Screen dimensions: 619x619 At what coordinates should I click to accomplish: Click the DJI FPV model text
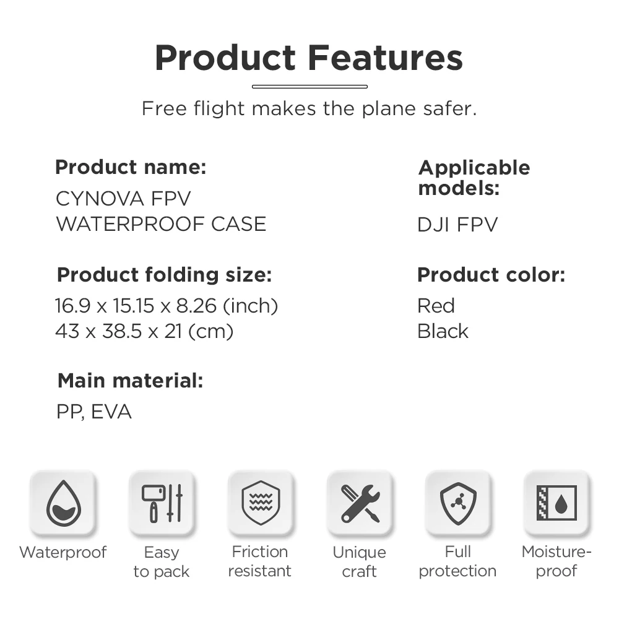457,225
